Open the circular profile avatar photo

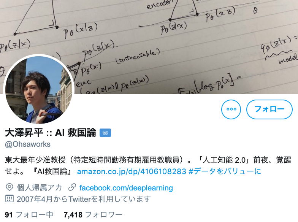39,90
